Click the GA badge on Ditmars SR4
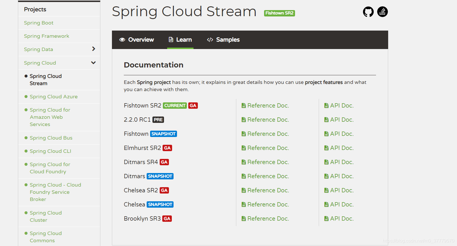Screen dimensions: 457x246 coord(164,162)
